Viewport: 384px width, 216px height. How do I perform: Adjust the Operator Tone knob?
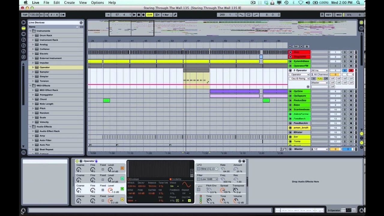(222, 200)
